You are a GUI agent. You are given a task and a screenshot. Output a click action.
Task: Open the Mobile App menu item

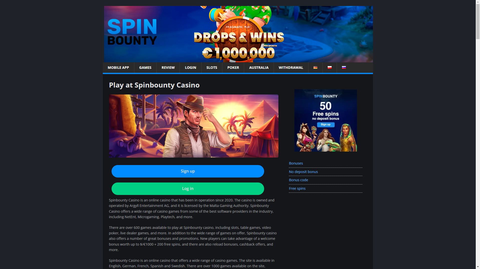[118, 68]
